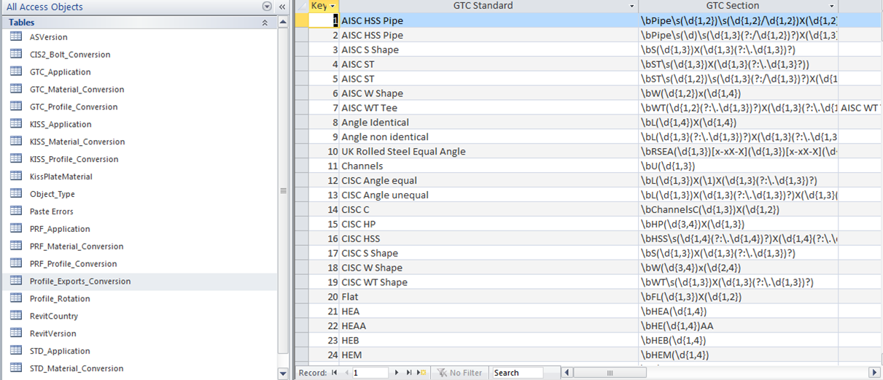883x380 pixels.
Task: Select 'UK Rolled Steel Equal Angle' cell
Action: pos(489,151)
